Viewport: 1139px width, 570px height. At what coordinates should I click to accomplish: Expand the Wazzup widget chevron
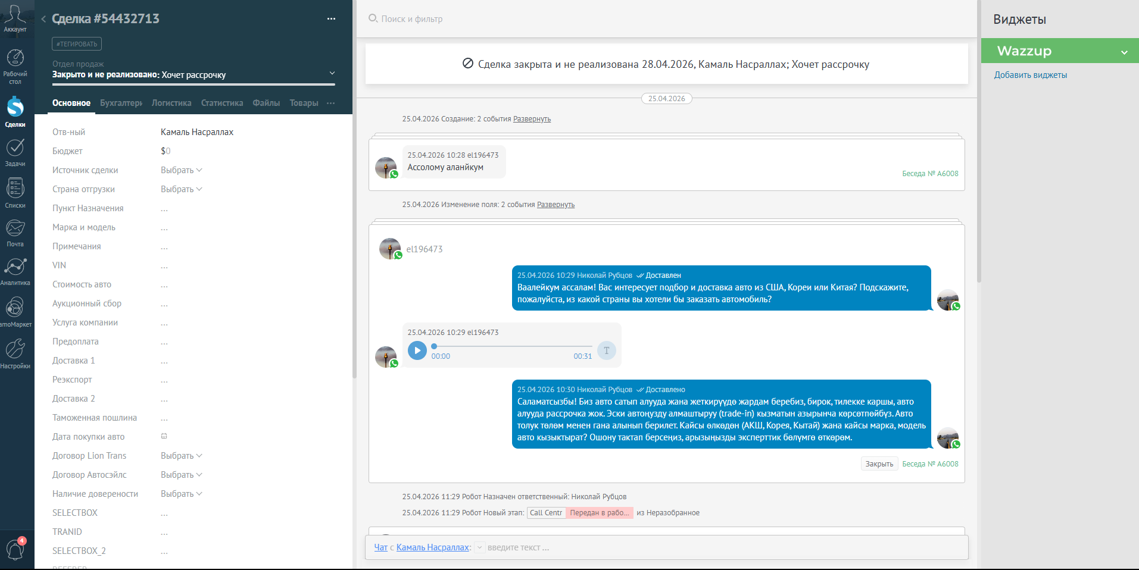(1124, 52)
